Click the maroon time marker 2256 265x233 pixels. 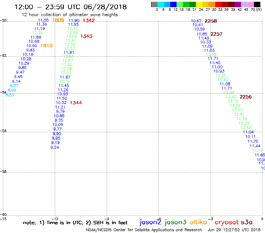[246, 97]
